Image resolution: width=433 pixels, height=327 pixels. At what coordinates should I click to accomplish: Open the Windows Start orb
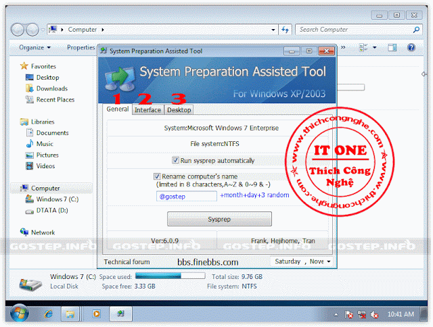(20, 313)
